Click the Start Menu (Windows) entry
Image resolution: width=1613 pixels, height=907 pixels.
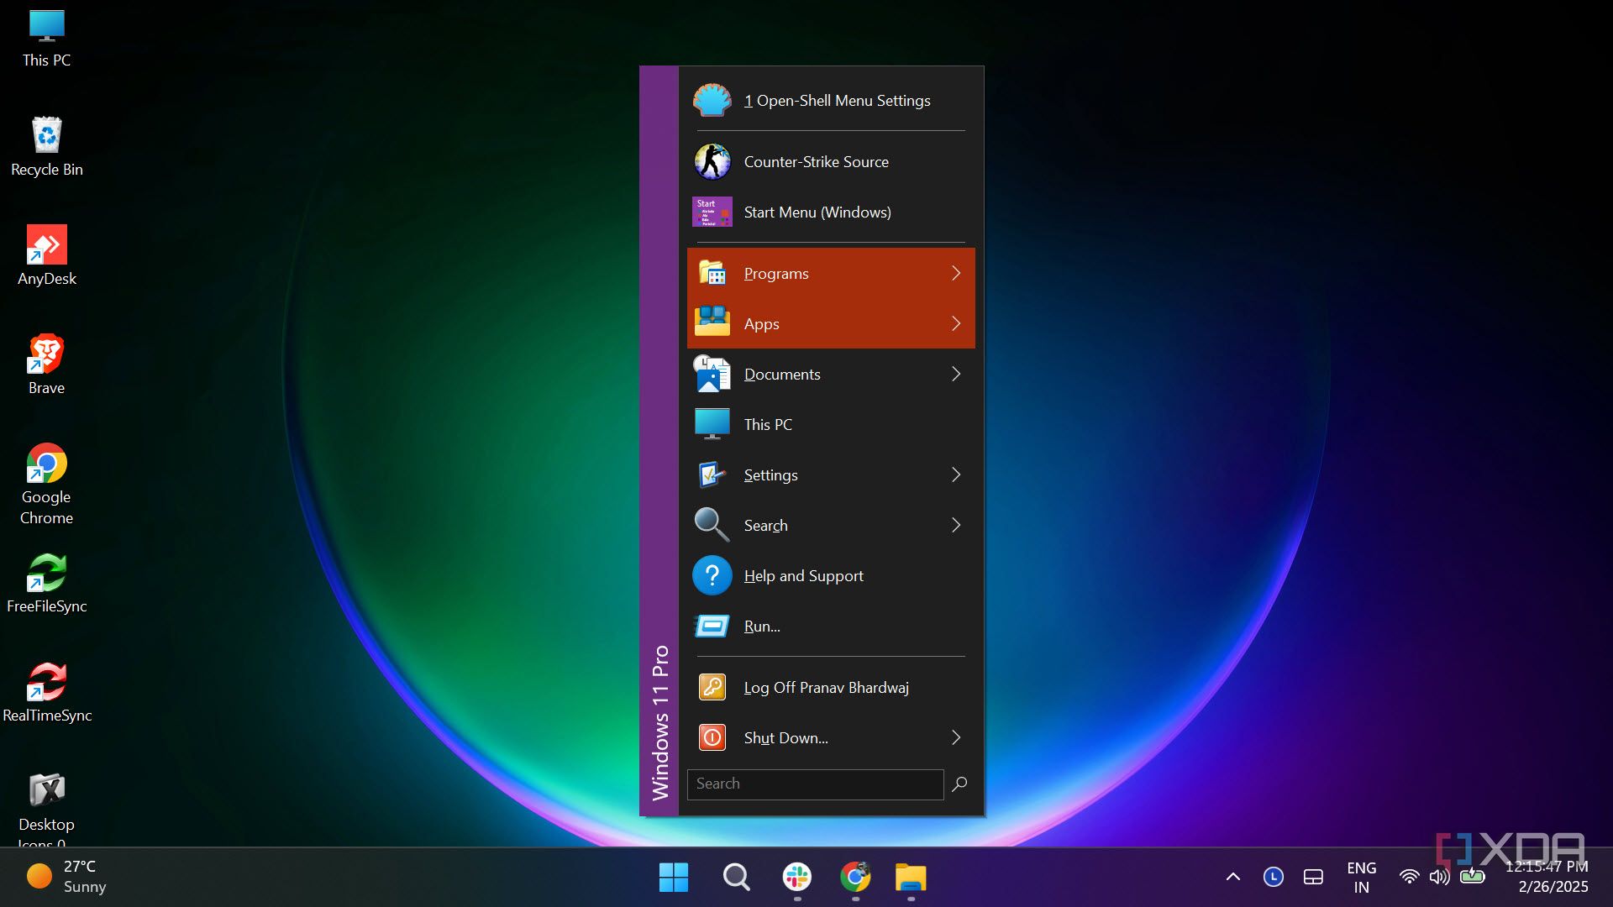click(x=817, y=212)
